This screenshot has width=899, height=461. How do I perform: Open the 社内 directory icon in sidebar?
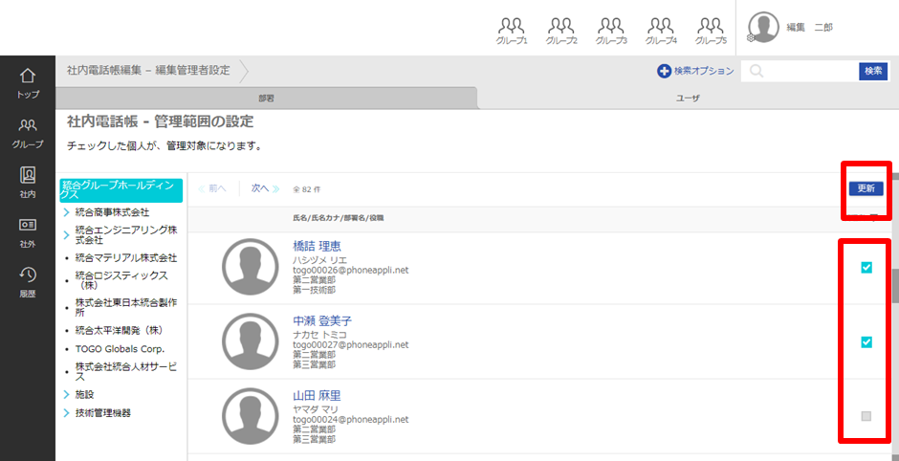point(28,182)
